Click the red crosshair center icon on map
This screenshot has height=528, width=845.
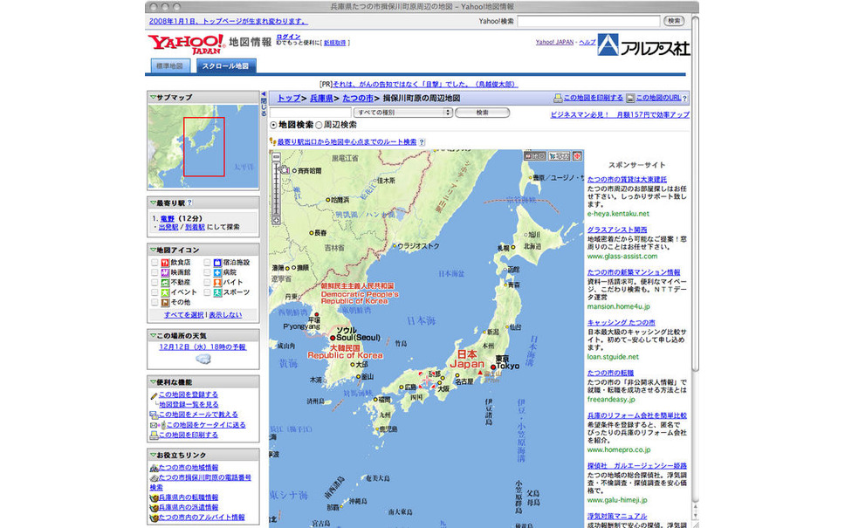[577, 156]
